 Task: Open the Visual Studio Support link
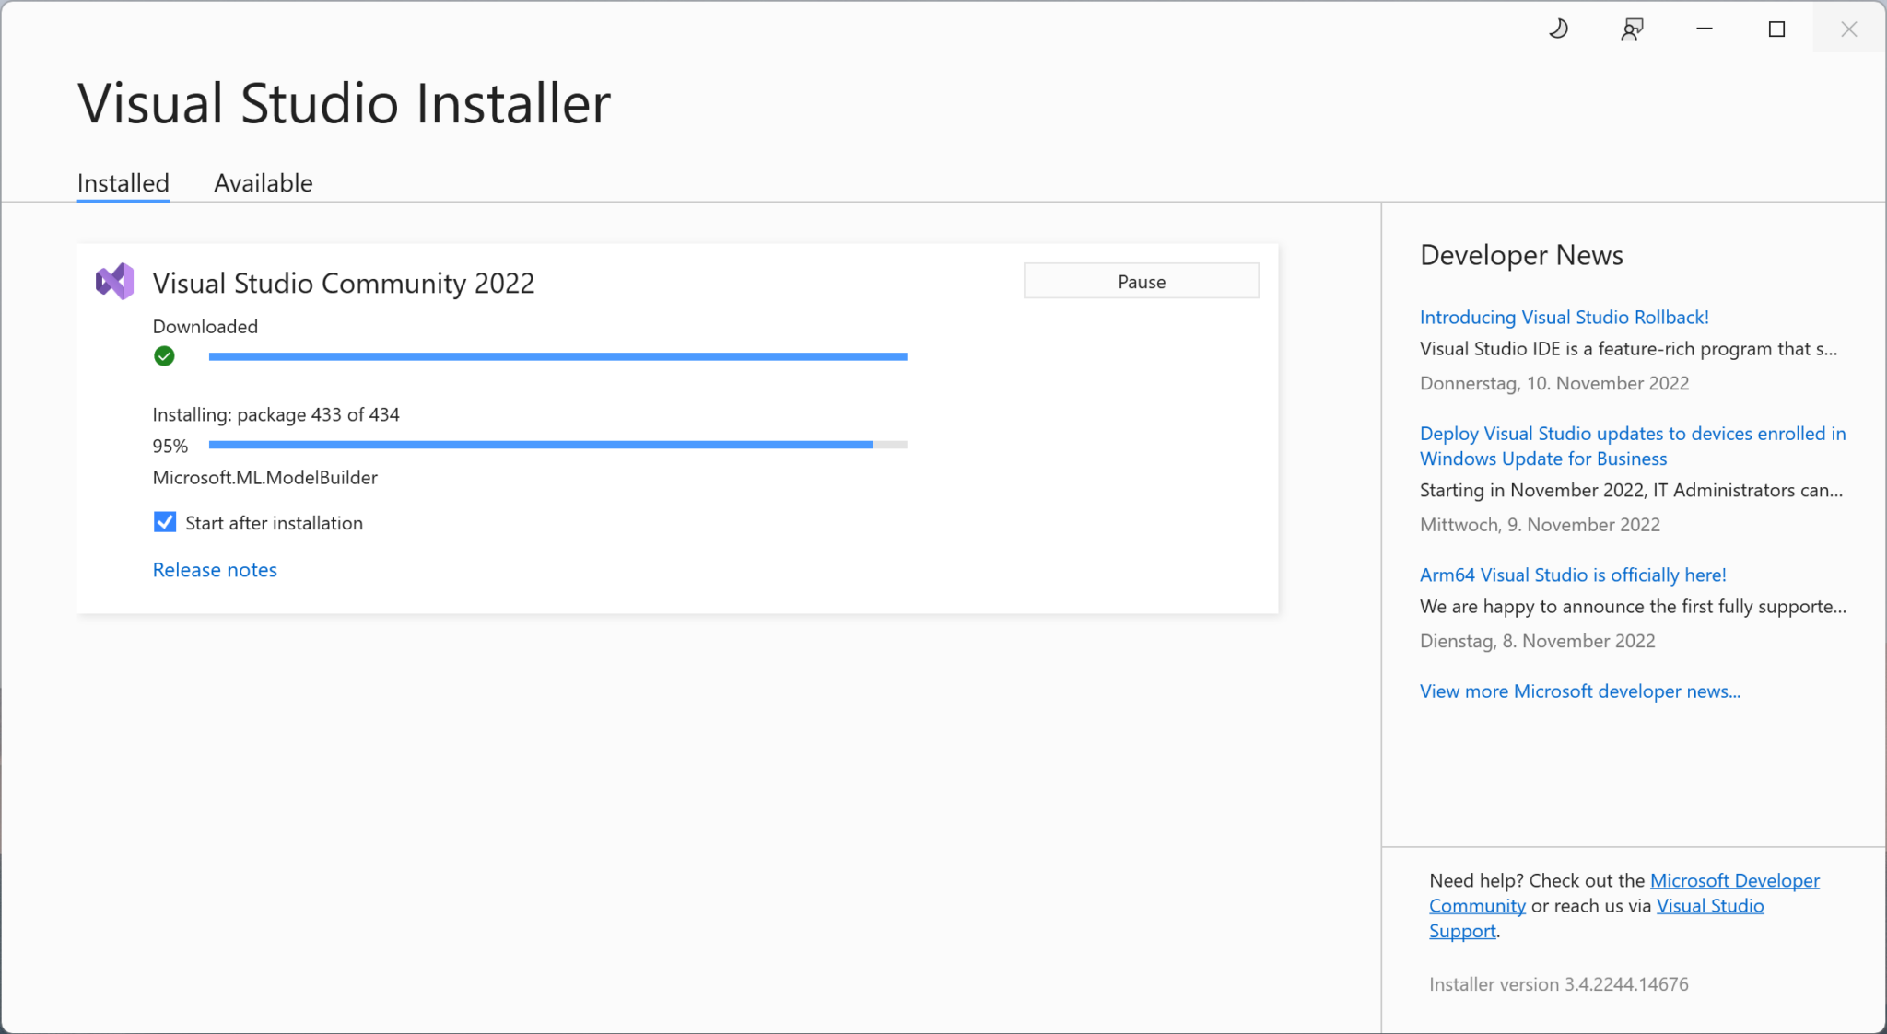point(1709,905)
